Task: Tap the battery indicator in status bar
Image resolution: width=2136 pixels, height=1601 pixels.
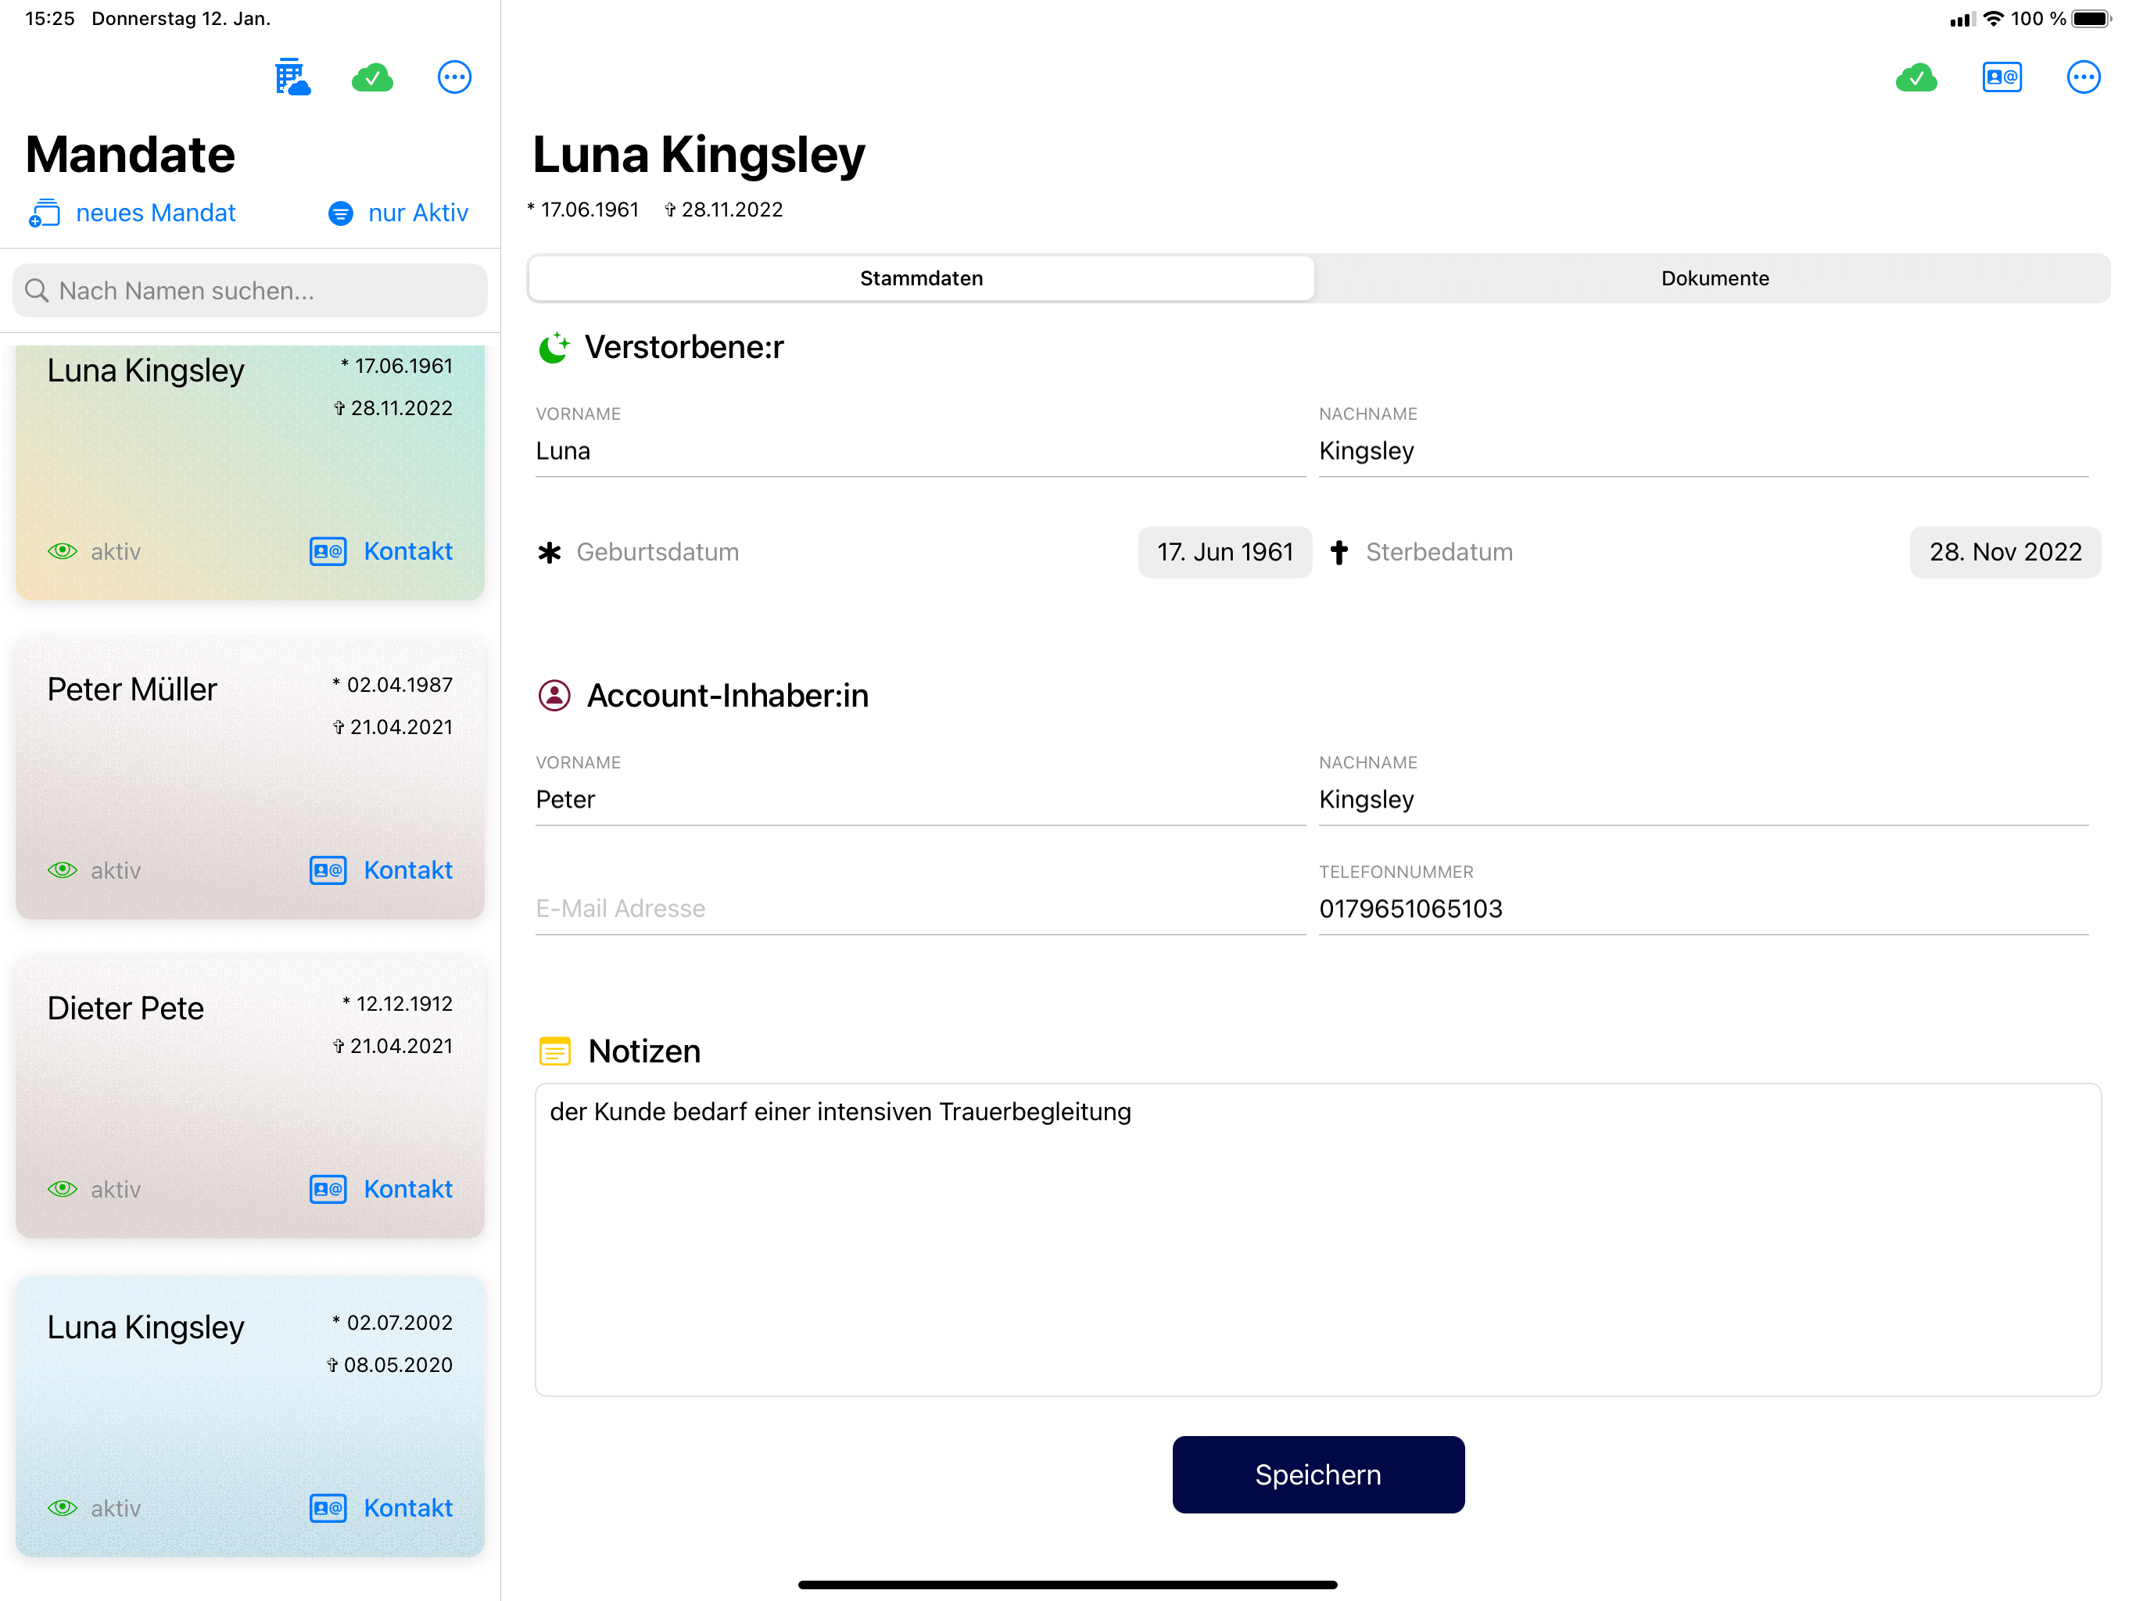Action: tap(2091, 18)
